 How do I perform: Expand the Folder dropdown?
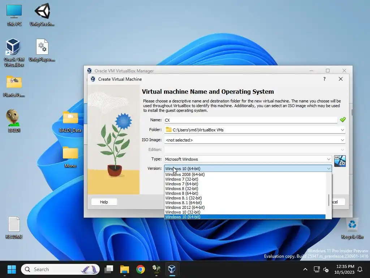pyautogui.click(x=343, y=130)
